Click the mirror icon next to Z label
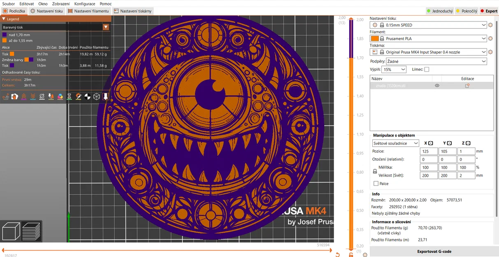Viewport: 499px width, 257px height. (x=468, y=143)
